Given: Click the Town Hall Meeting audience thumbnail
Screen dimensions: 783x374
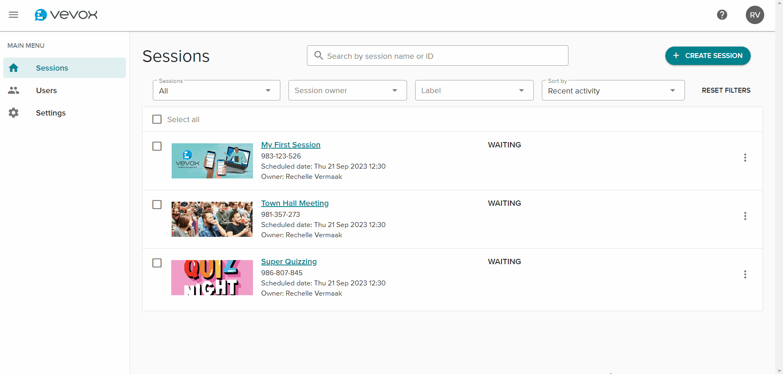Looking at the screenshot, I should [212, 219].
